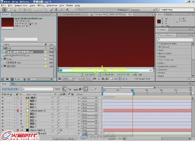Hide the White Solid 1 layer
The height and width of the screenshot is (141, 195).
[3, 111]
